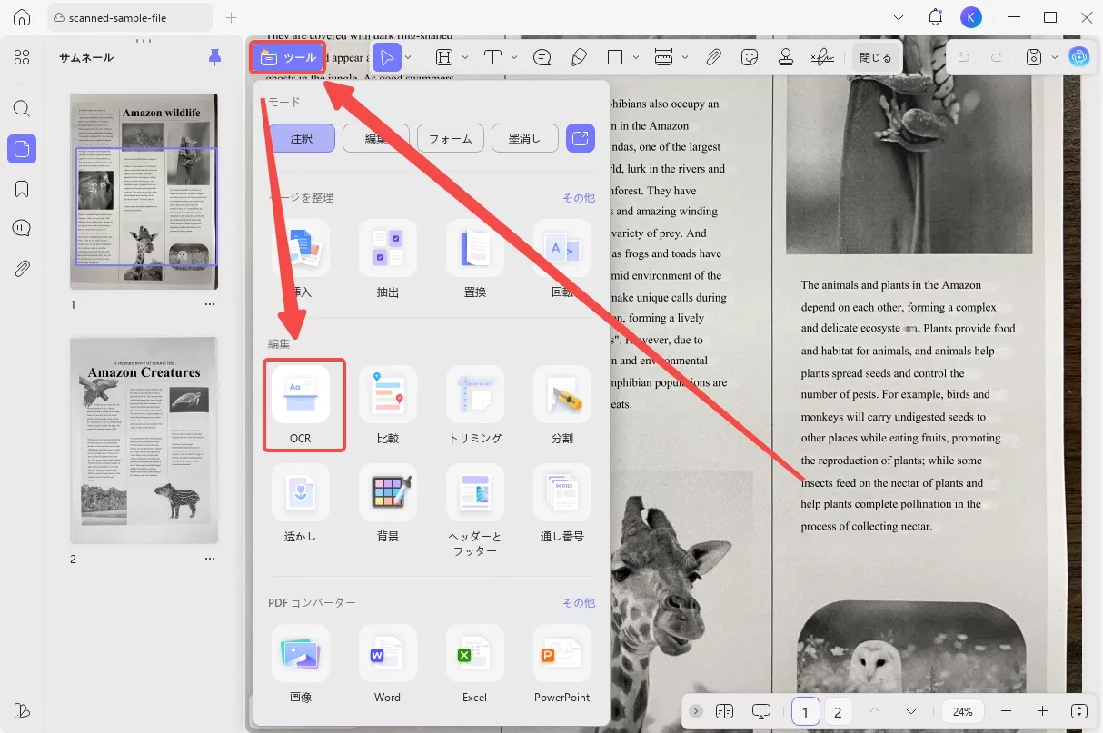The width and height of the screenshot is (1103, 733).
Task: Open the sticker tool
Action: click(x=750, y=57)
